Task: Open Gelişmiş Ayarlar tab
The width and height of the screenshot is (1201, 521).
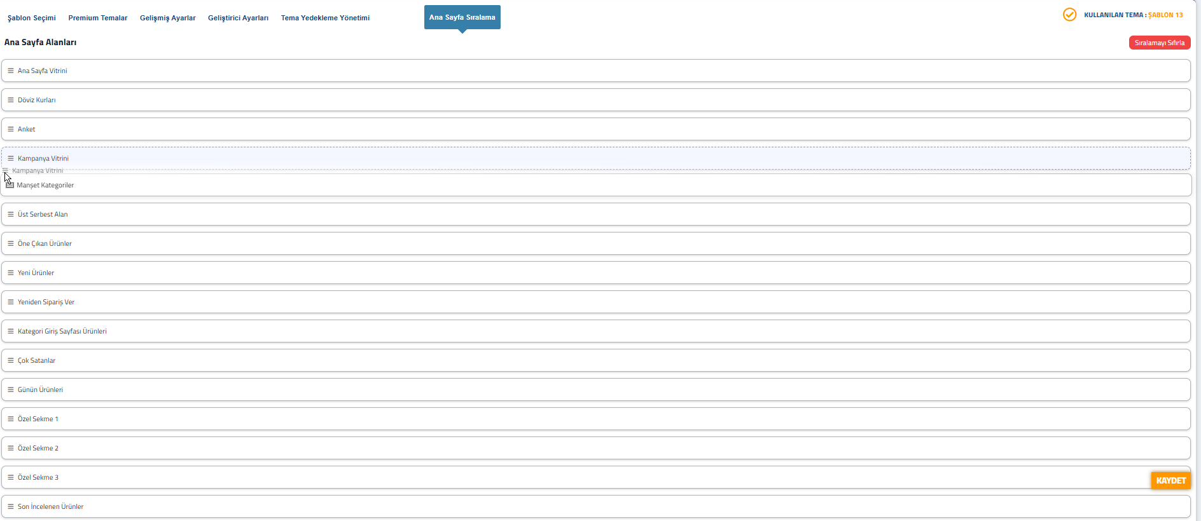Action: [168, 18]
